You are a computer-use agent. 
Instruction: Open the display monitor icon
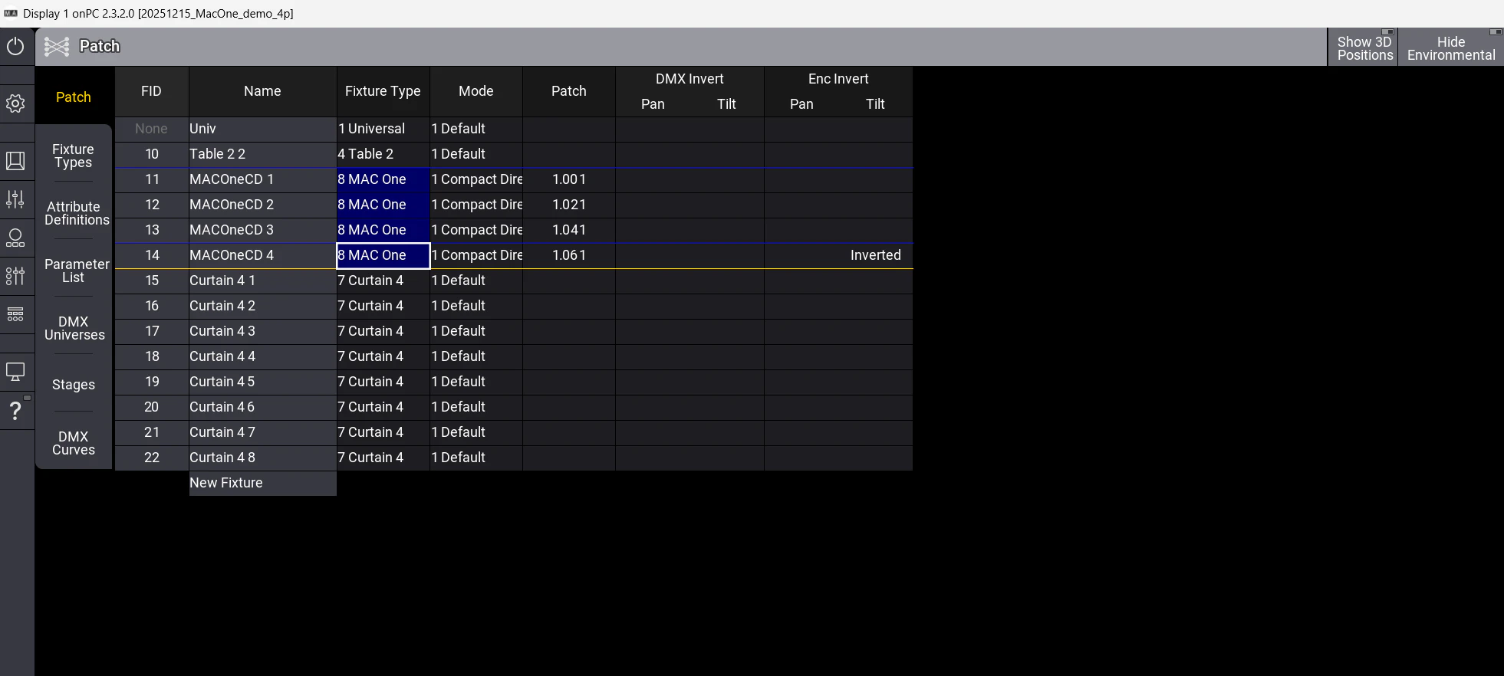point(16,372)
